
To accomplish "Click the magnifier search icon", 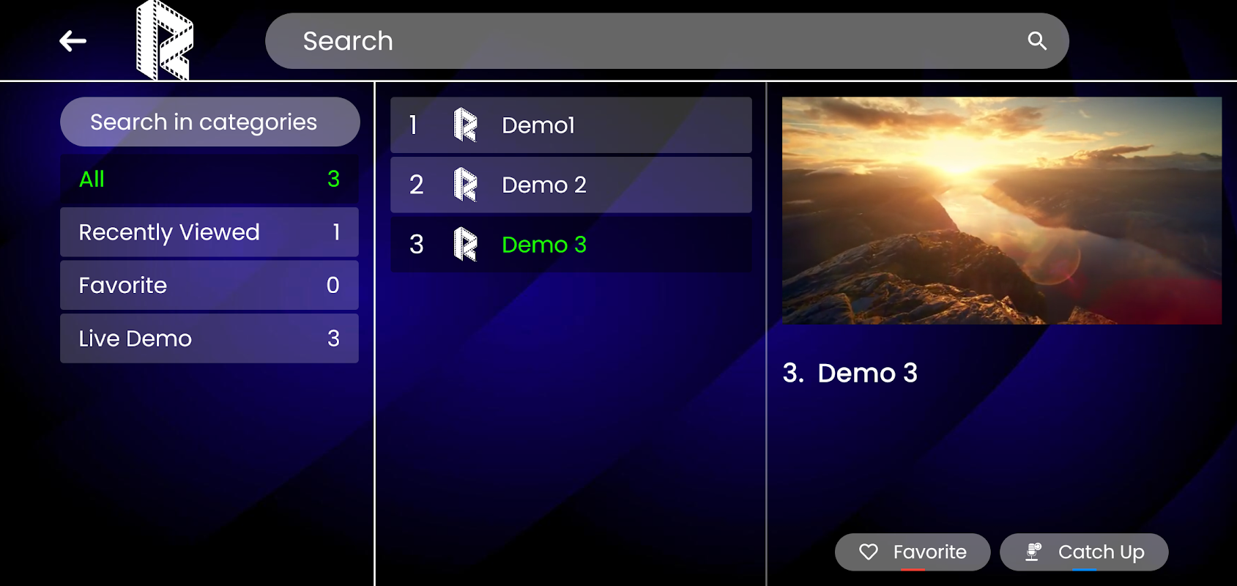I will click(1037, 41).
